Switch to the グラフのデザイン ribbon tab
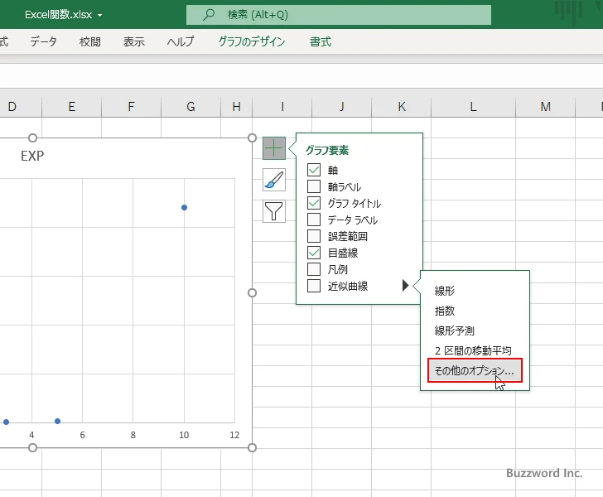This screenshot has width=603, height=497. click(x=251, y=41)
